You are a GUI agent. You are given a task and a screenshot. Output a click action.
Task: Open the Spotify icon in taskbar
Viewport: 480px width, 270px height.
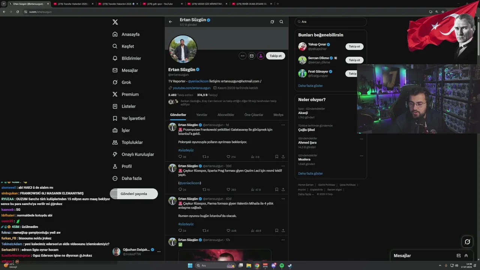coord(281,265)
